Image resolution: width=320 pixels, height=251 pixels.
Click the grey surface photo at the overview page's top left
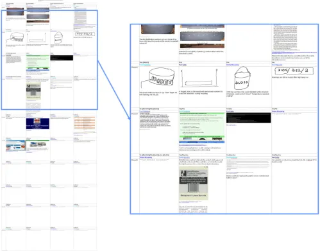15,12
